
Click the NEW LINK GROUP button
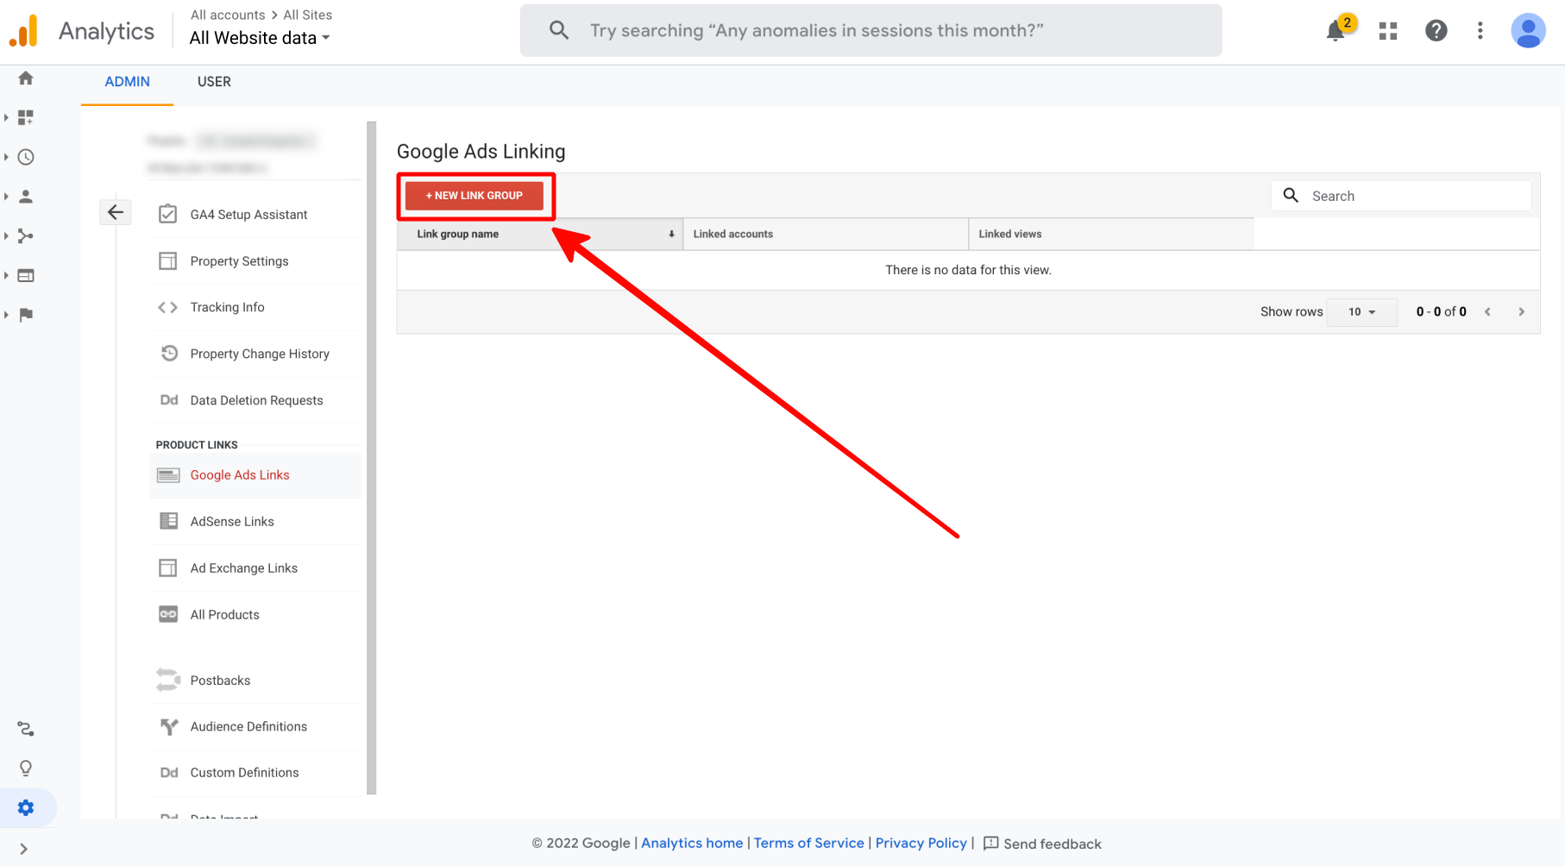click(x=475, y=196)
